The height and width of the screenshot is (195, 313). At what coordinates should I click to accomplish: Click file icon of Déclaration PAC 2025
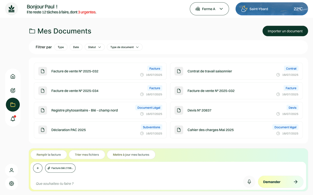(42, 130)
